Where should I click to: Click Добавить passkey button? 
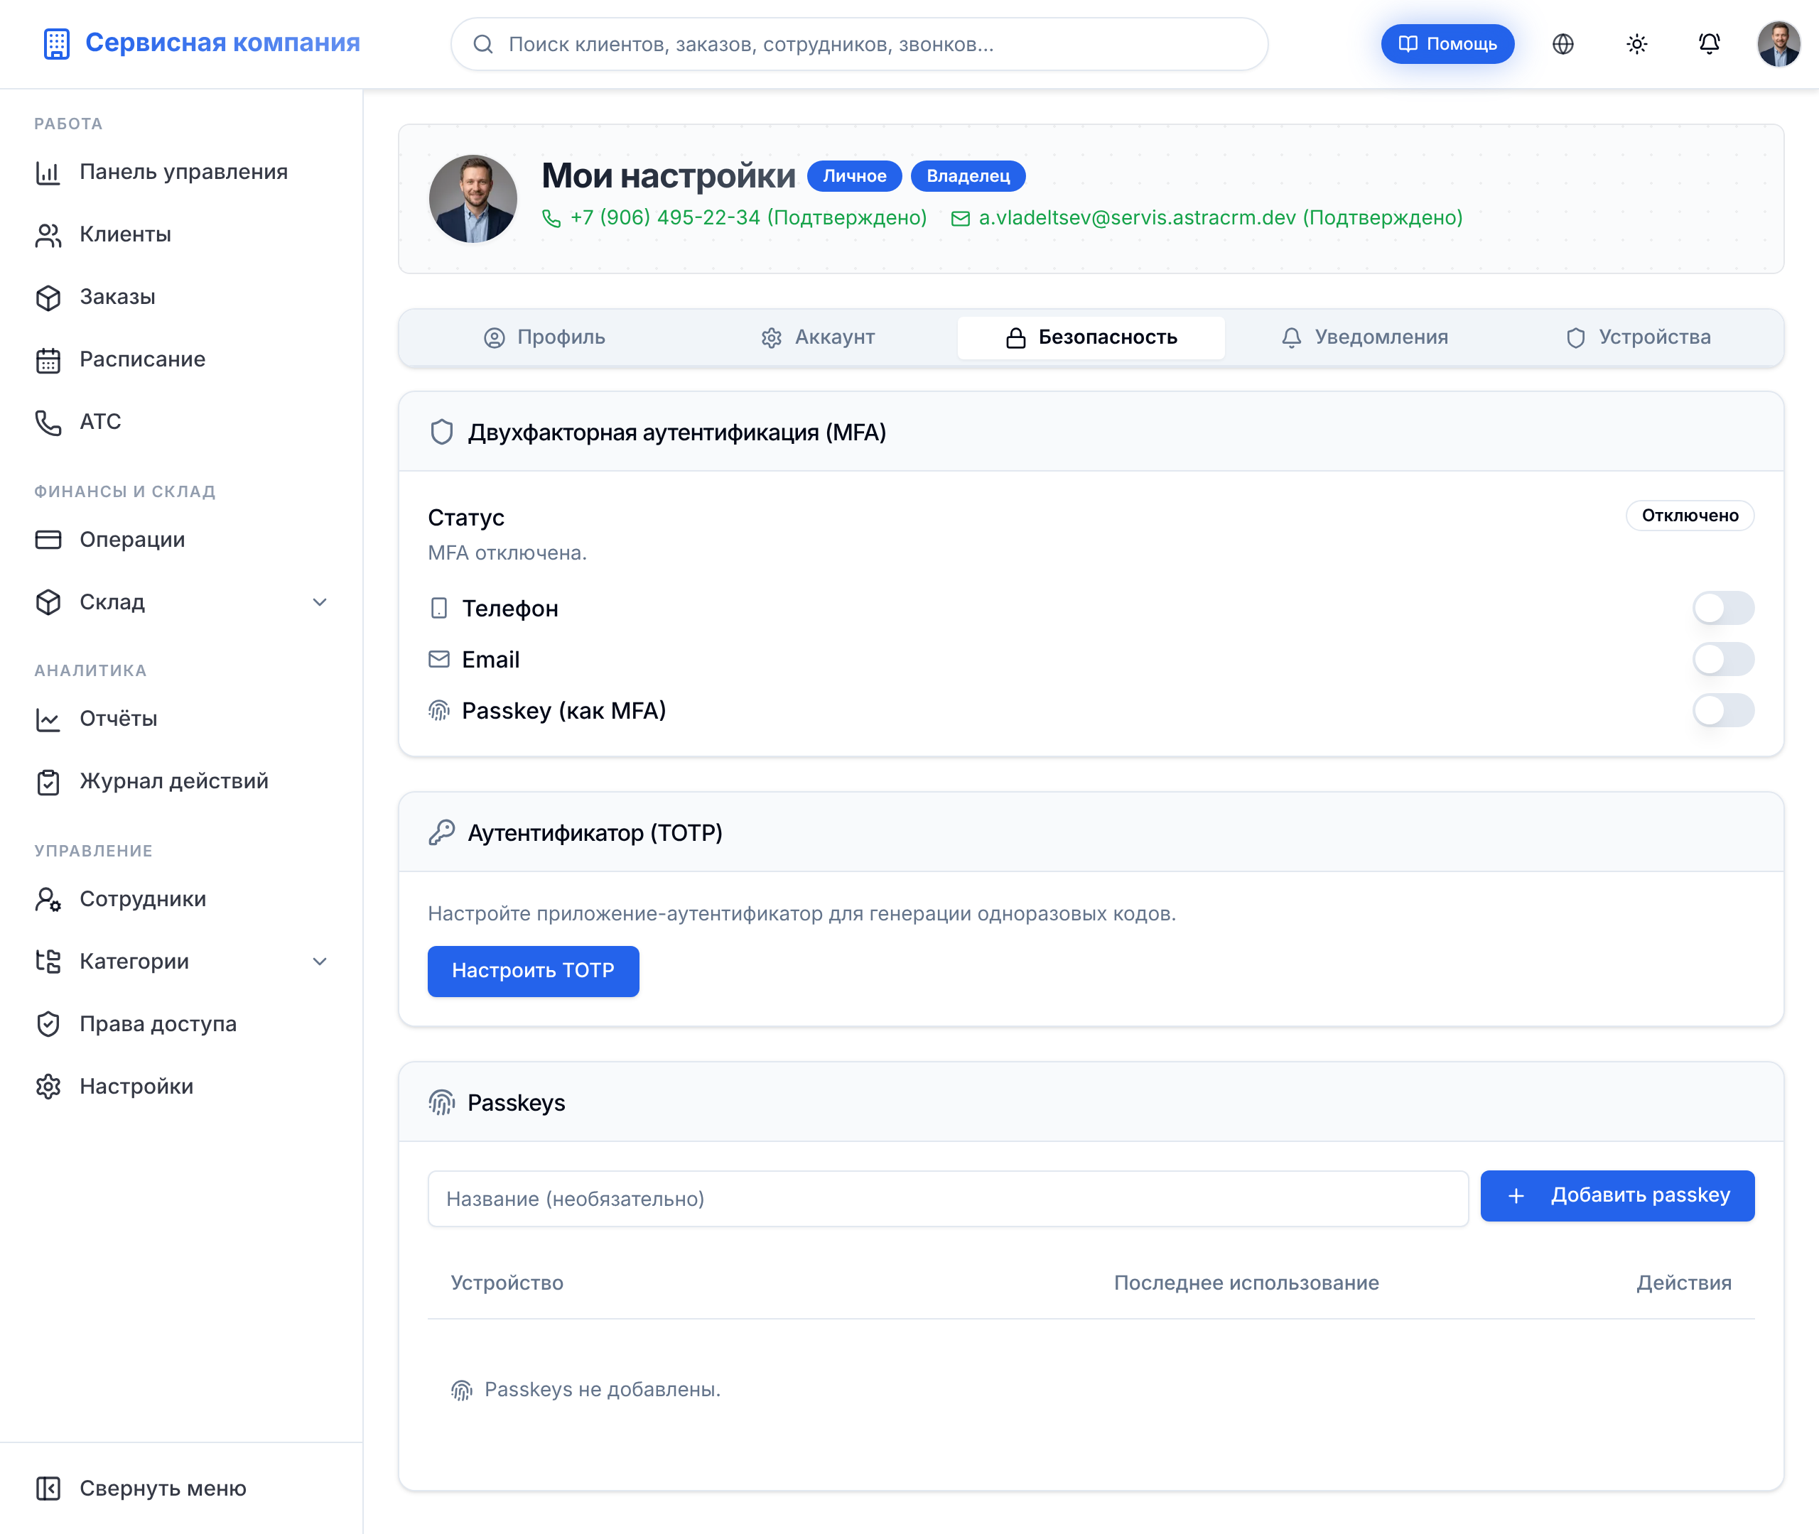pos(1616,1196)
